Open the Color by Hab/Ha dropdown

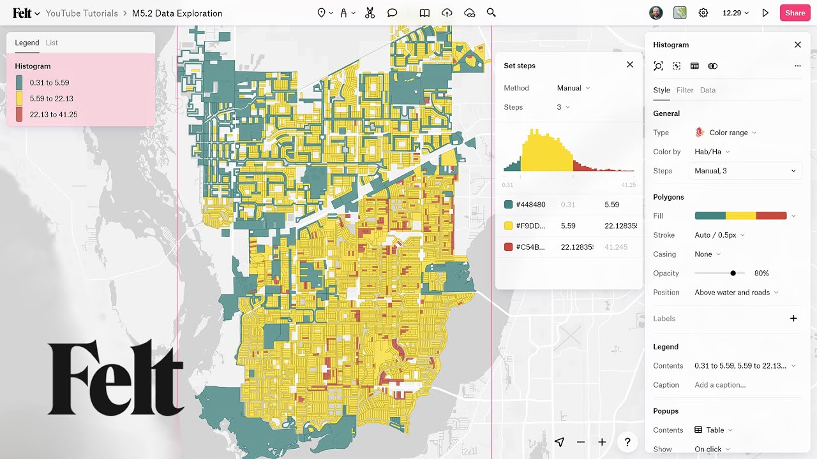(x=712, y=152)
